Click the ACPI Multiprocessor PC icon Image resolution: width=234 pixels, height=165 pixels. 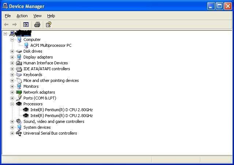coord(26,45)
